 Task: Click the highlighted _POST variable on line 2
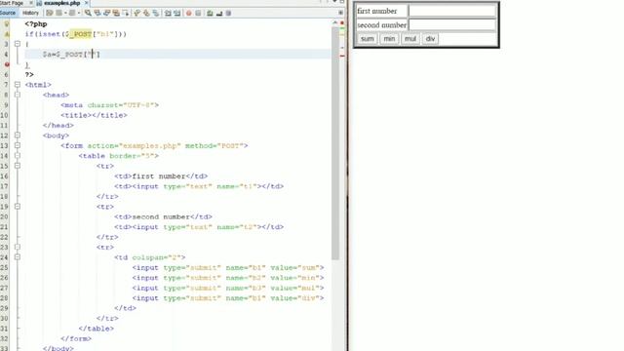pyautogui.click(x=80, y=34)
